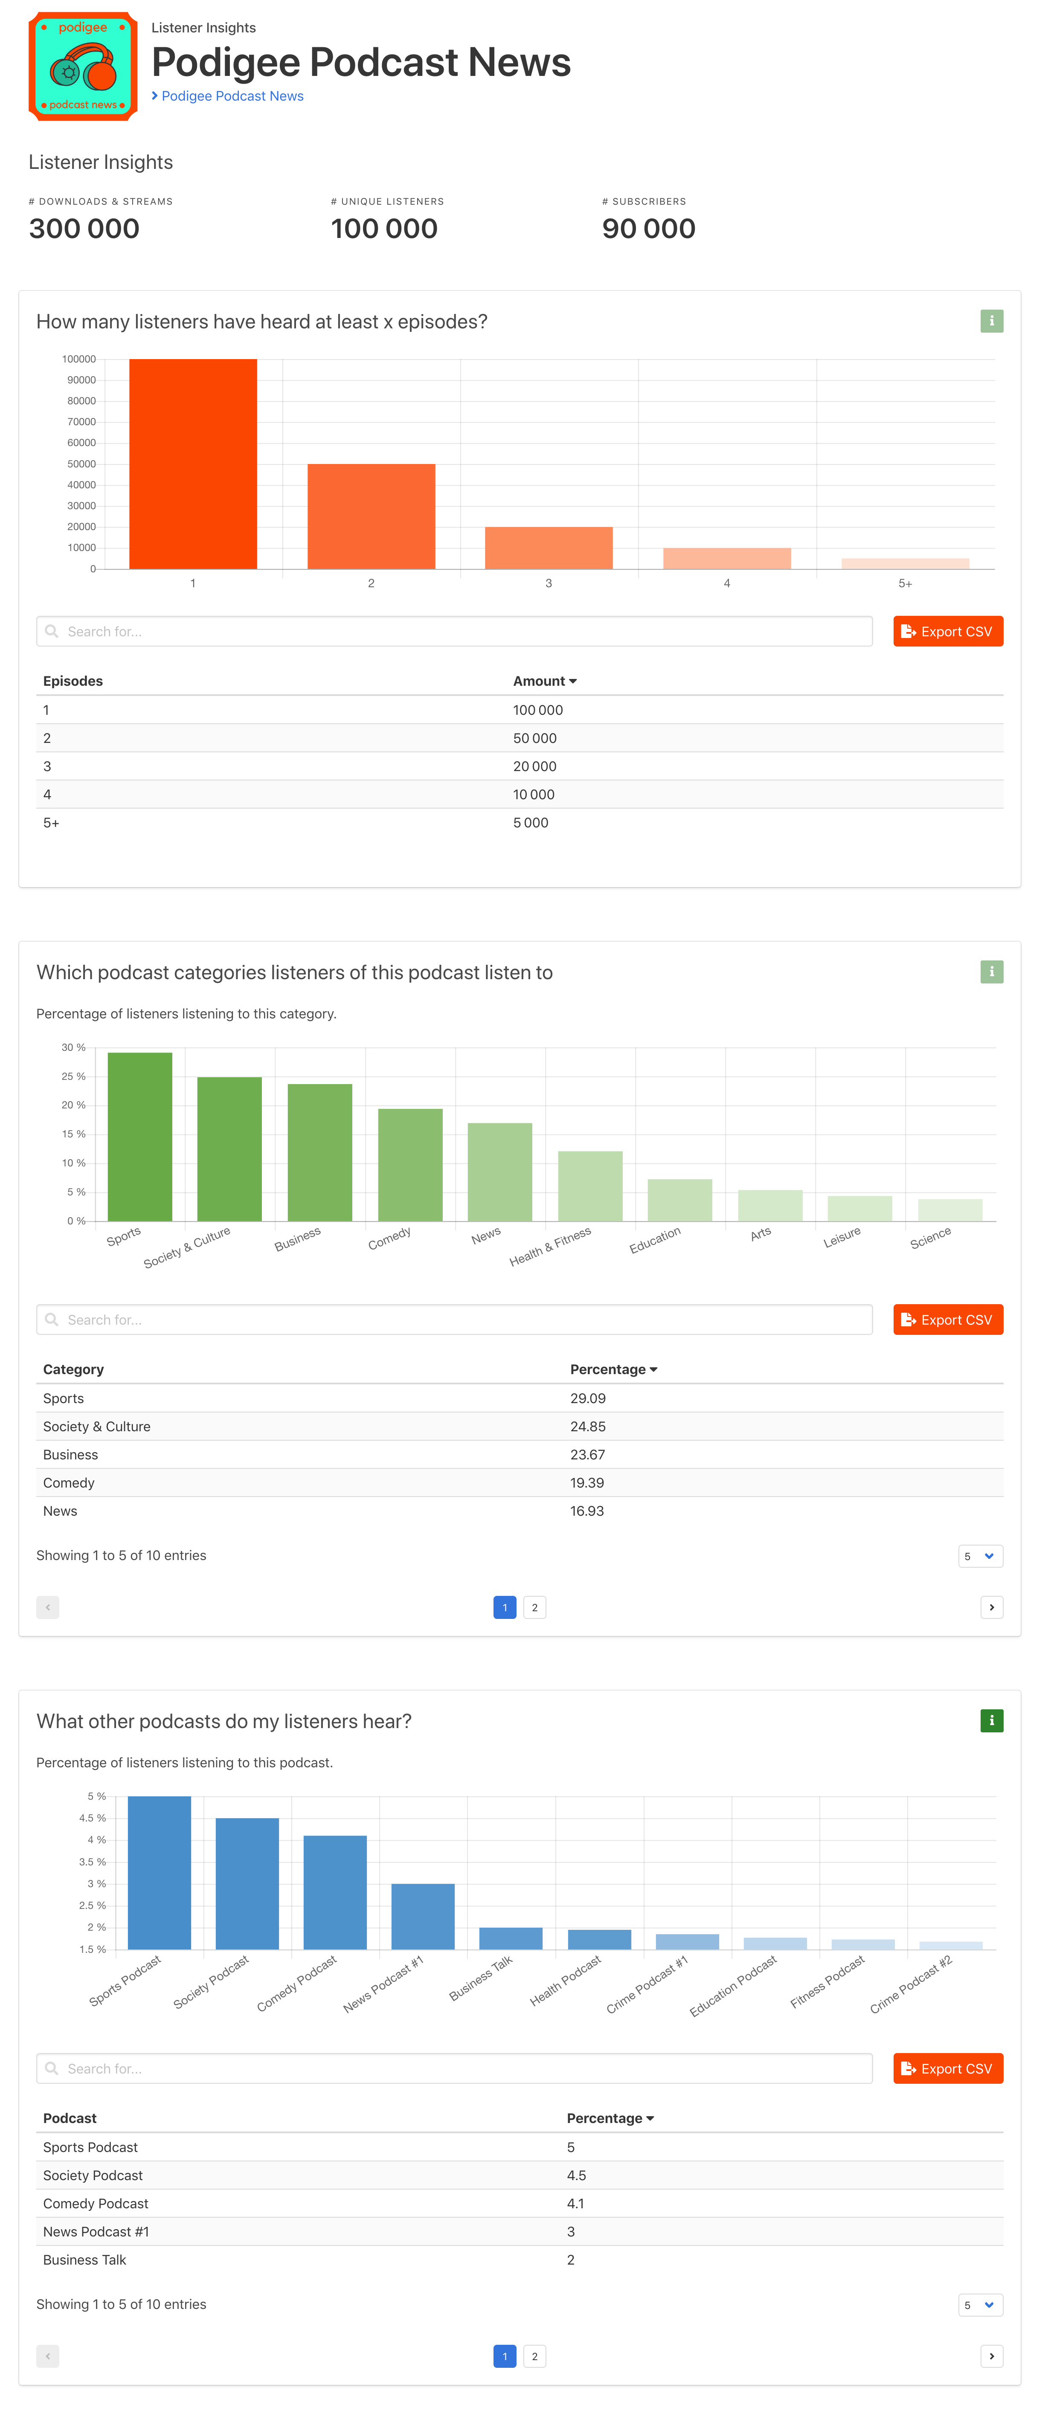Click previous-page arrow in other podcasts panel
The image size is (1048, 2416).
[x=48, y=2356]
